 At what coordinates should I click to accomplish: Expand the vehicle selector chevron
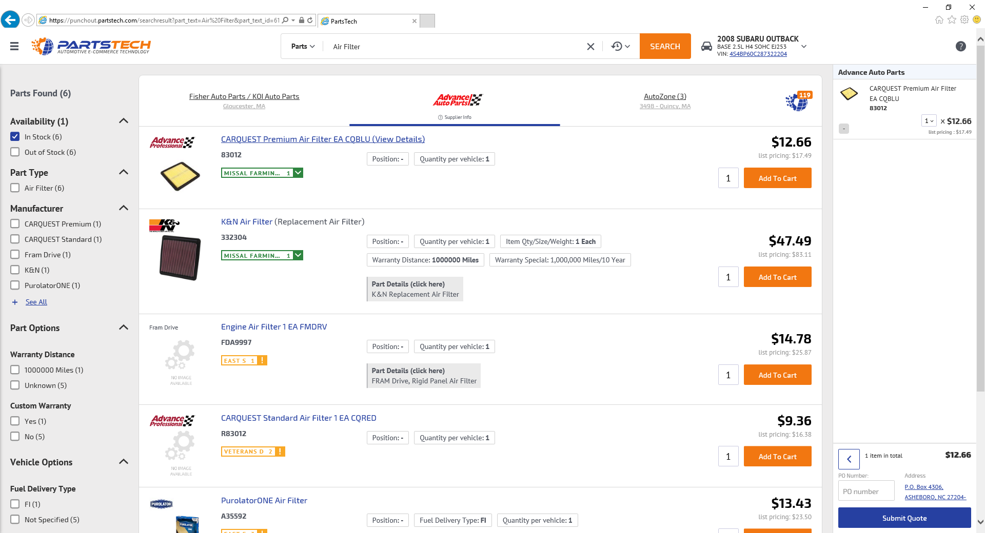[803, 47]
